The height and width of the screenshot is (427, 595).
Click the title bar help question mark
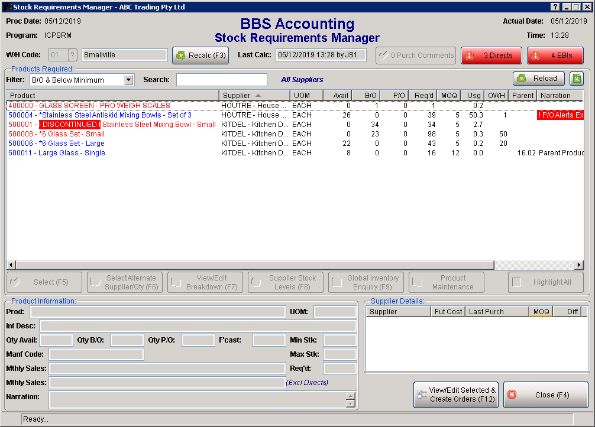pyautogui.click(x=555, y=6)
